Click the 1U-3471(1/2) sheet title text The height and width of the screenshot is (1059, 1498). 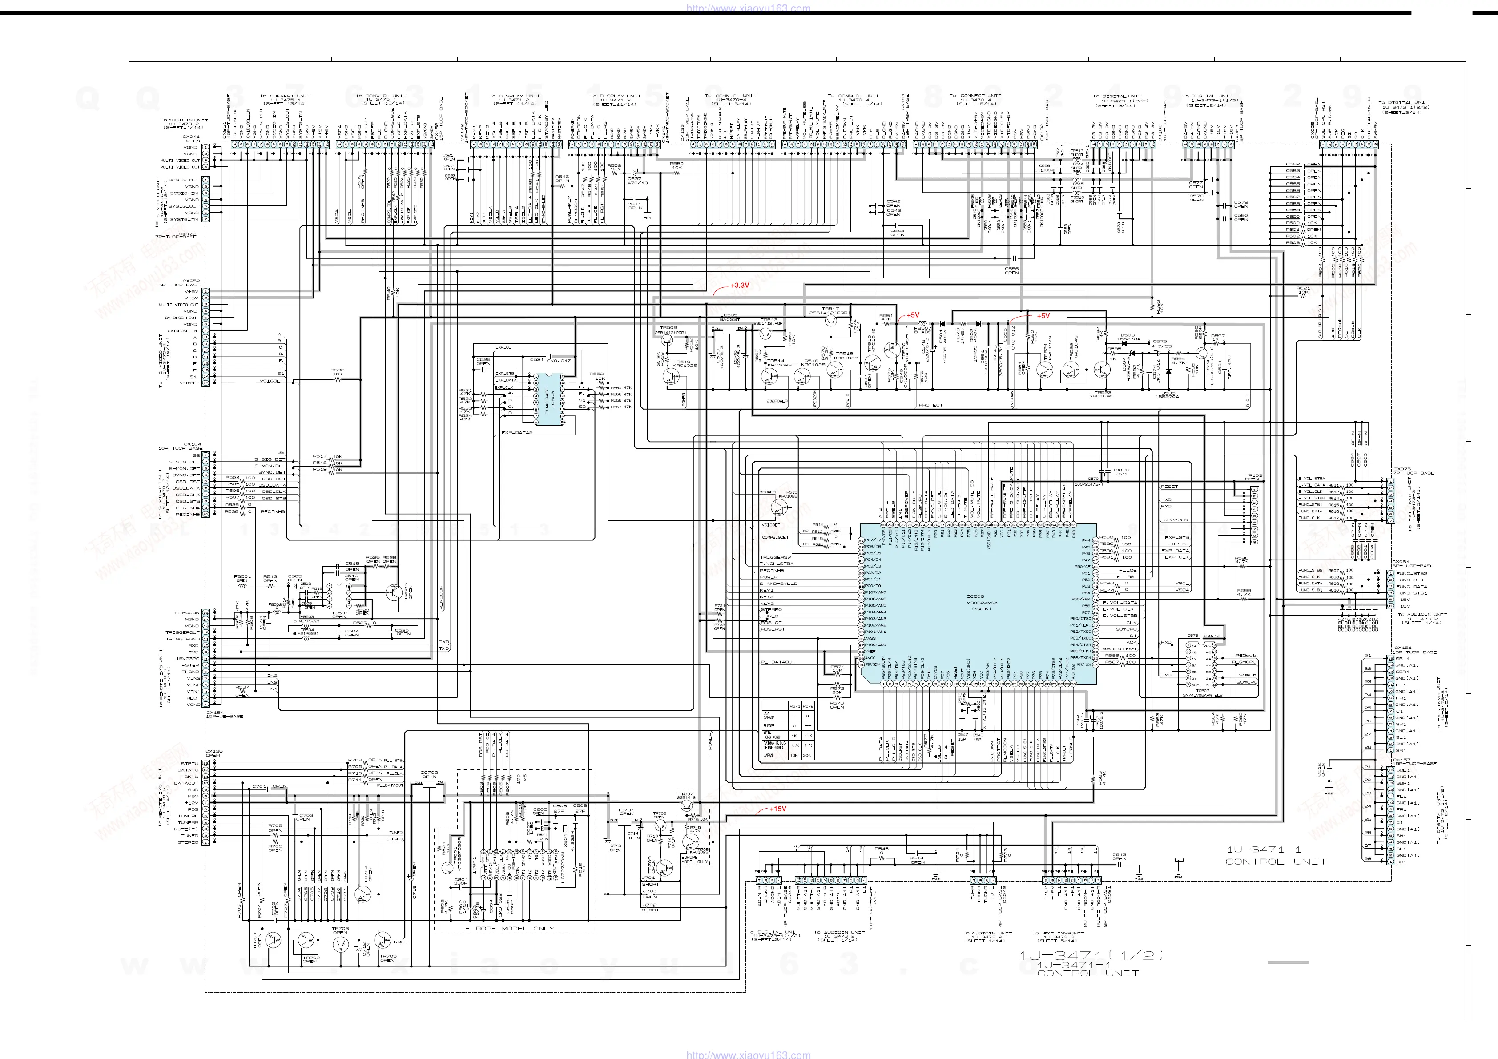[1091, 955]
